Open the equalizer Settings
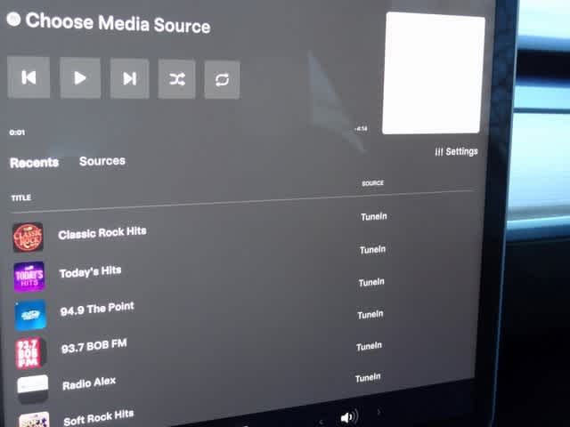Image resolution: width=570 pixels, height=427 pixels. [x=456, y=152]
